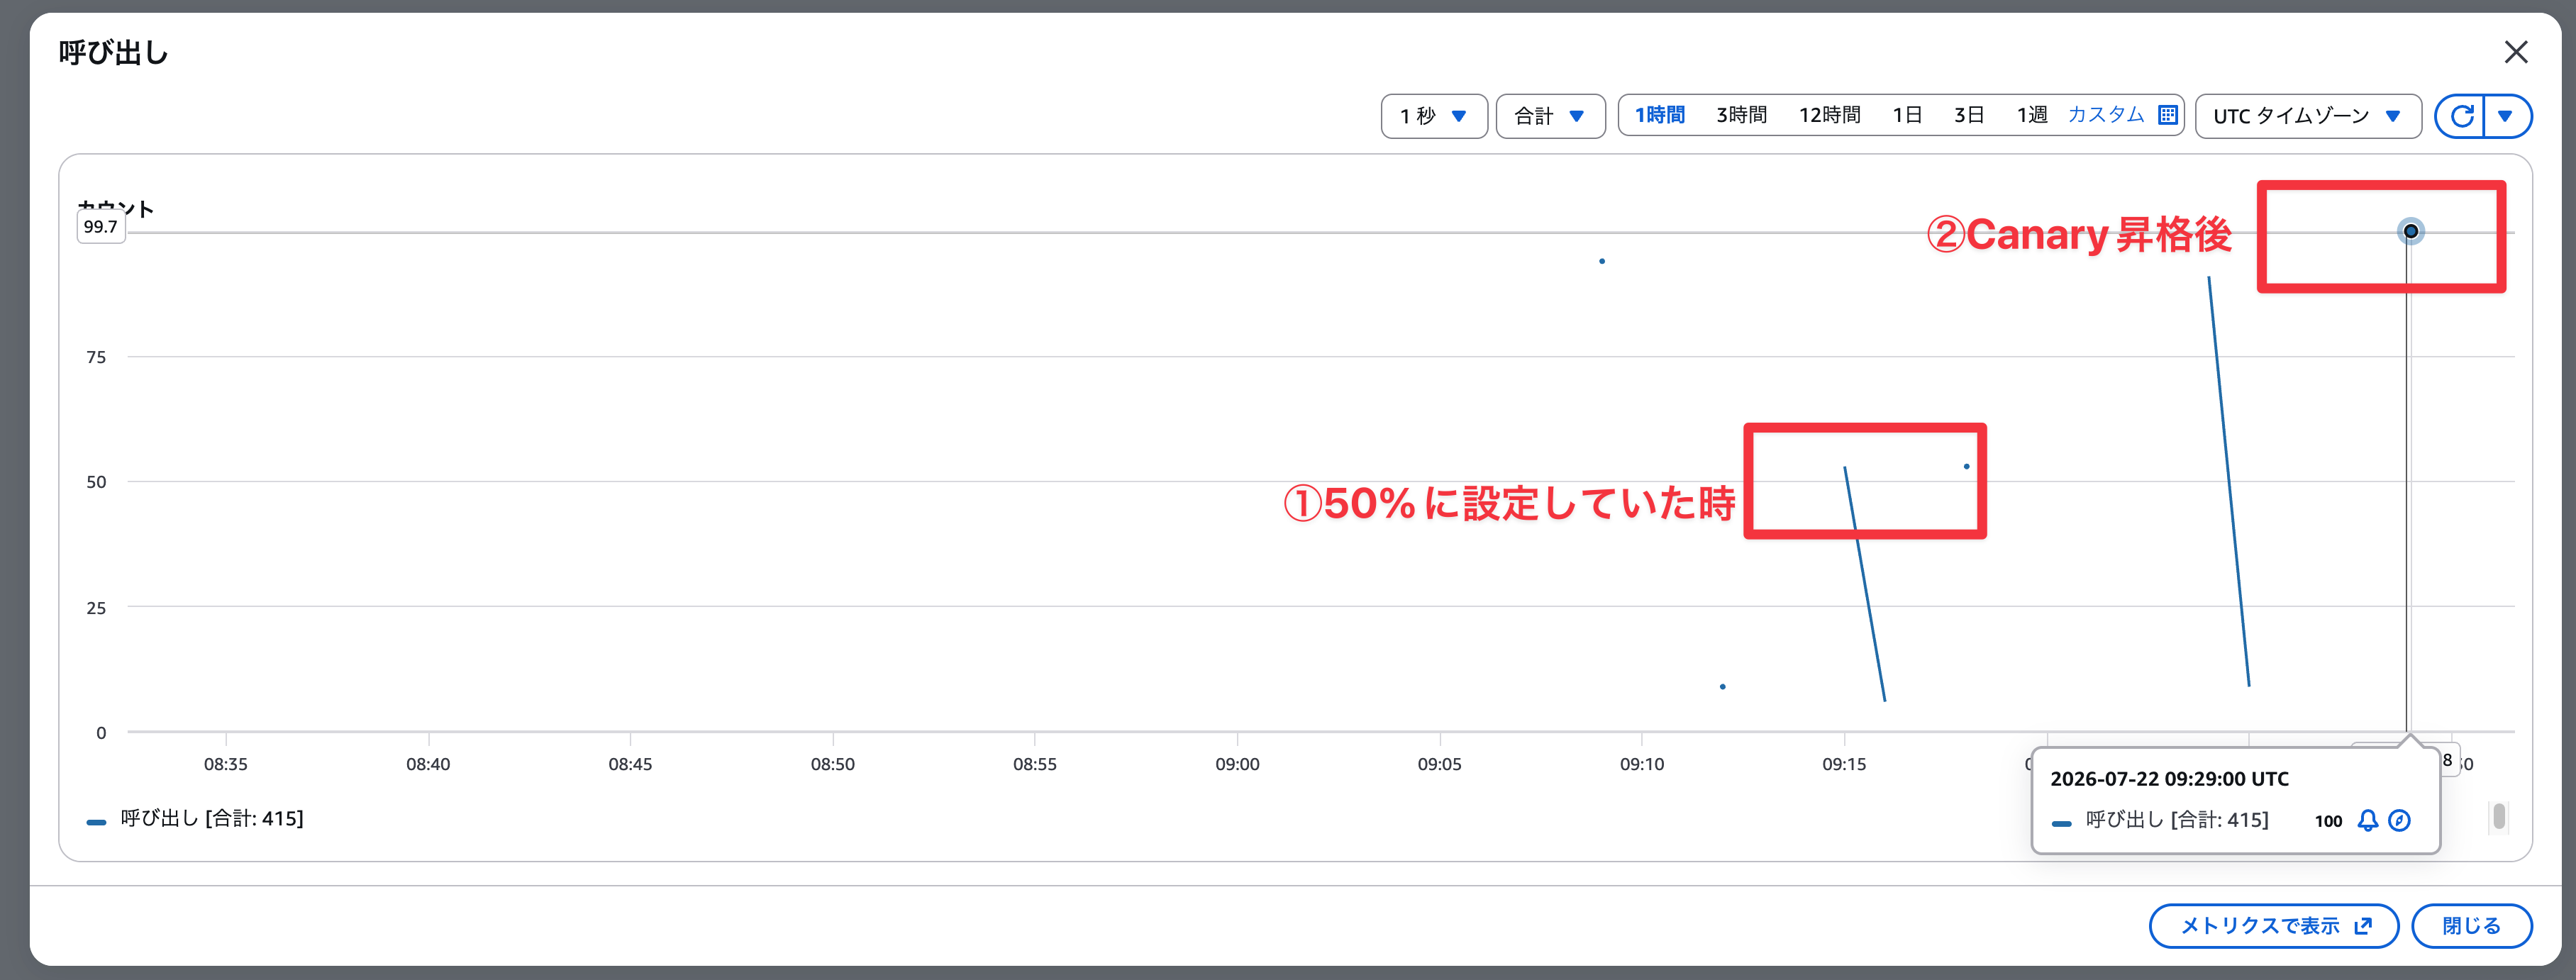
Task: Open the UTC タイムゾーン dropdown
Action: [2308, 116]
